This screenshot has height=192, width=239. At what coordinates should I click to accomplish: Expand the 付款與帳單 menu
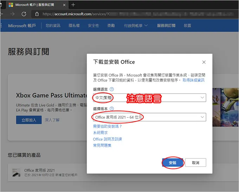tap(136, 26)
